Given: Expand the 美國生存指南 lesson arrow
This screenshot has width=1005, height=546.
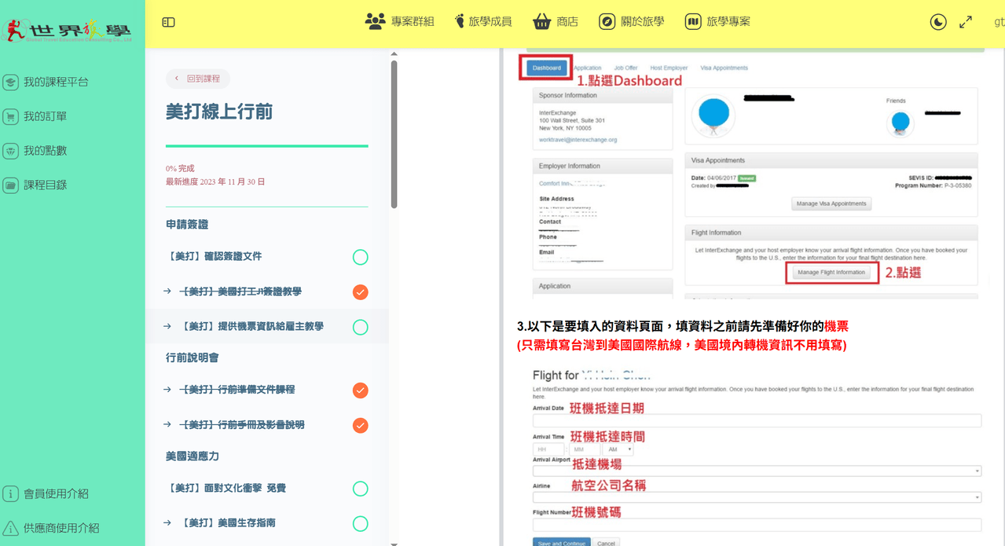Looking at the screenshot, I should click(167, 522).
